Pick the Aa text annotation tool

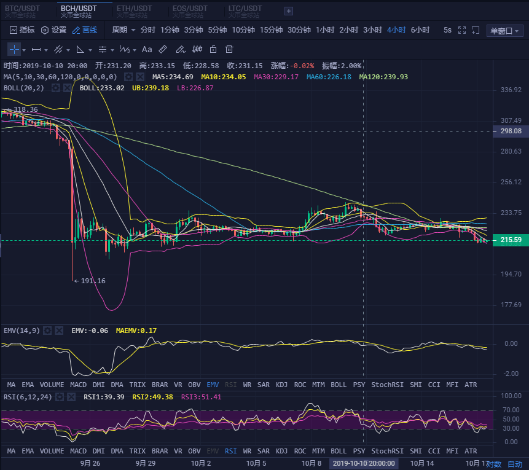click(x=147, y=49)
